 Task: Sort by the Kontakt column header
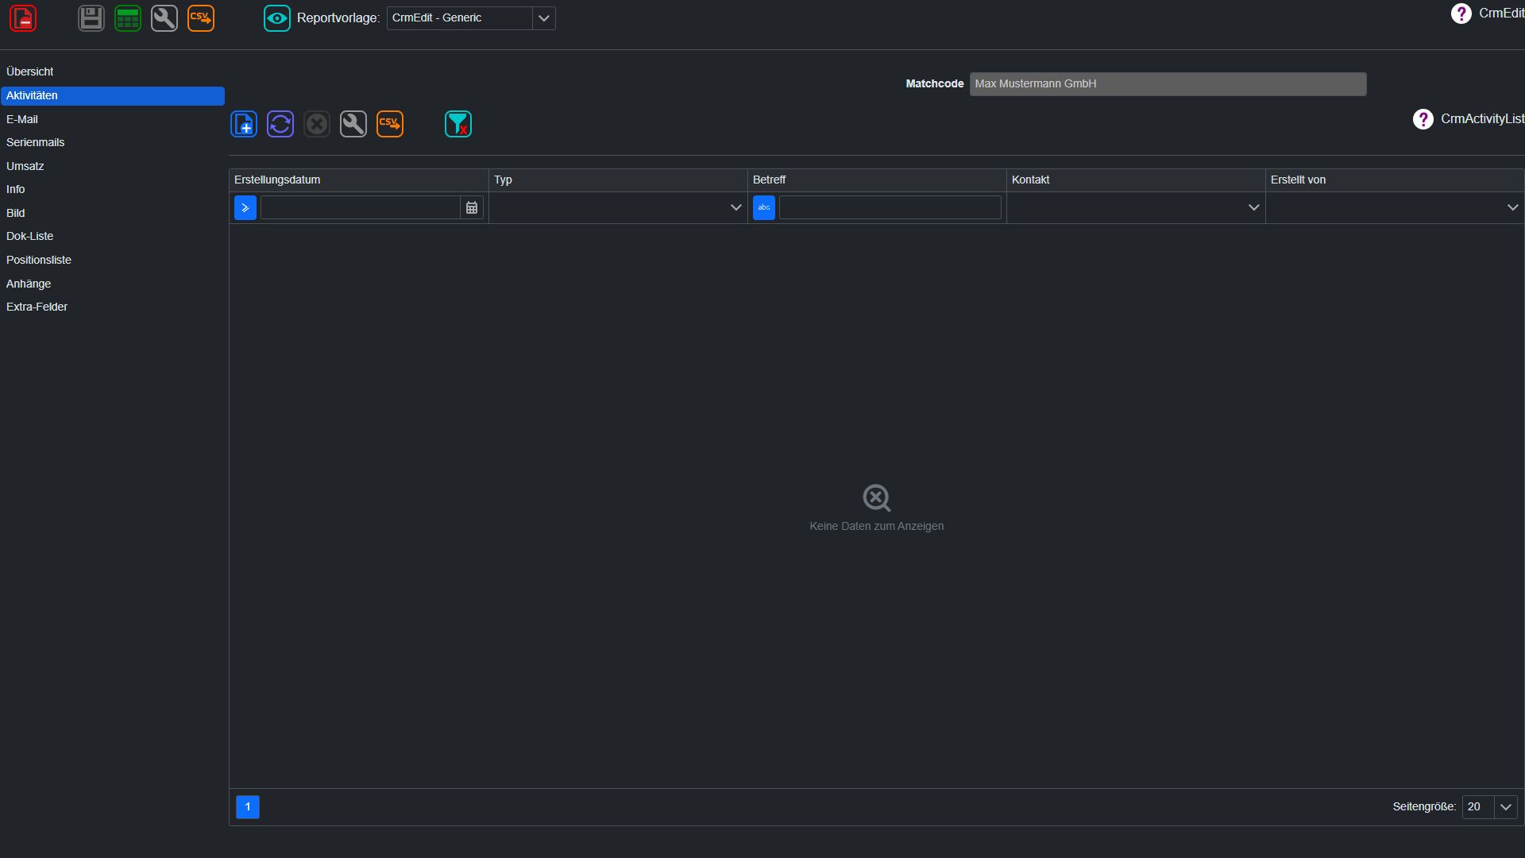(x=1136, y=180)
